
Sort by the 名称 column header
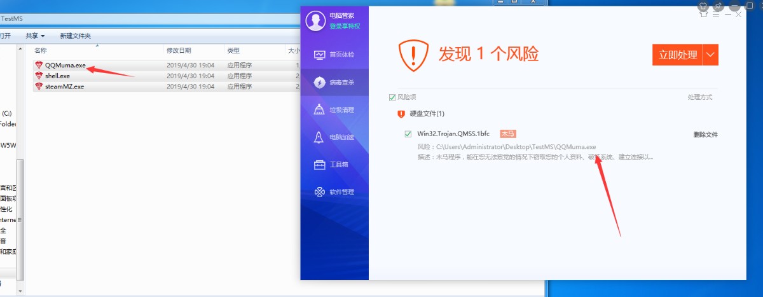(x=41, y=50)
